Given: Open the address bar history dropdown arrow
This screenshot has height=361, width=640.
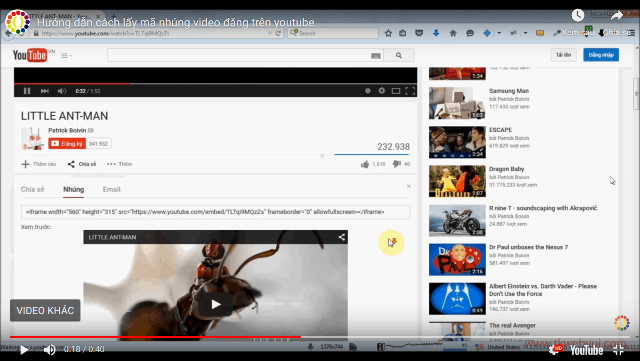Looking at the screenshot, I should 270,33.
